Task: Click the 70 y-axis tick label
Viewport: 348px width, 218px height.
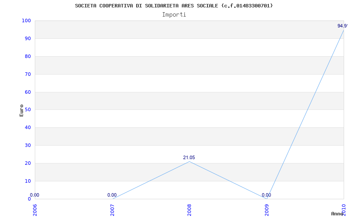Action: click(x=27, y=74)
